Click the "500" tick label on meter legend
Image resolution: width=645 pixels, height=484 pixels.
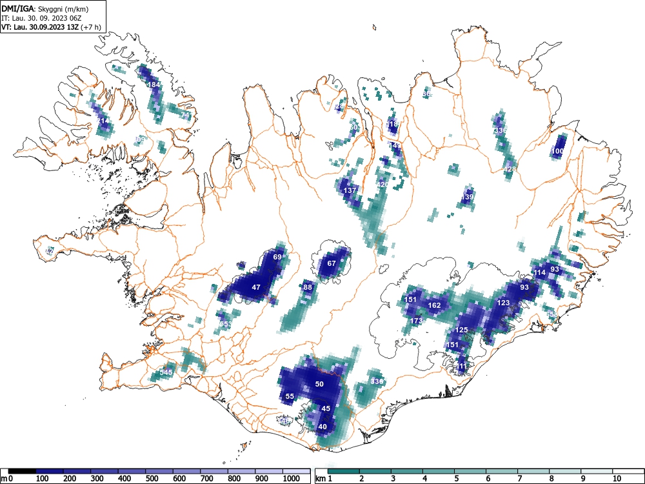coord(152,479)
